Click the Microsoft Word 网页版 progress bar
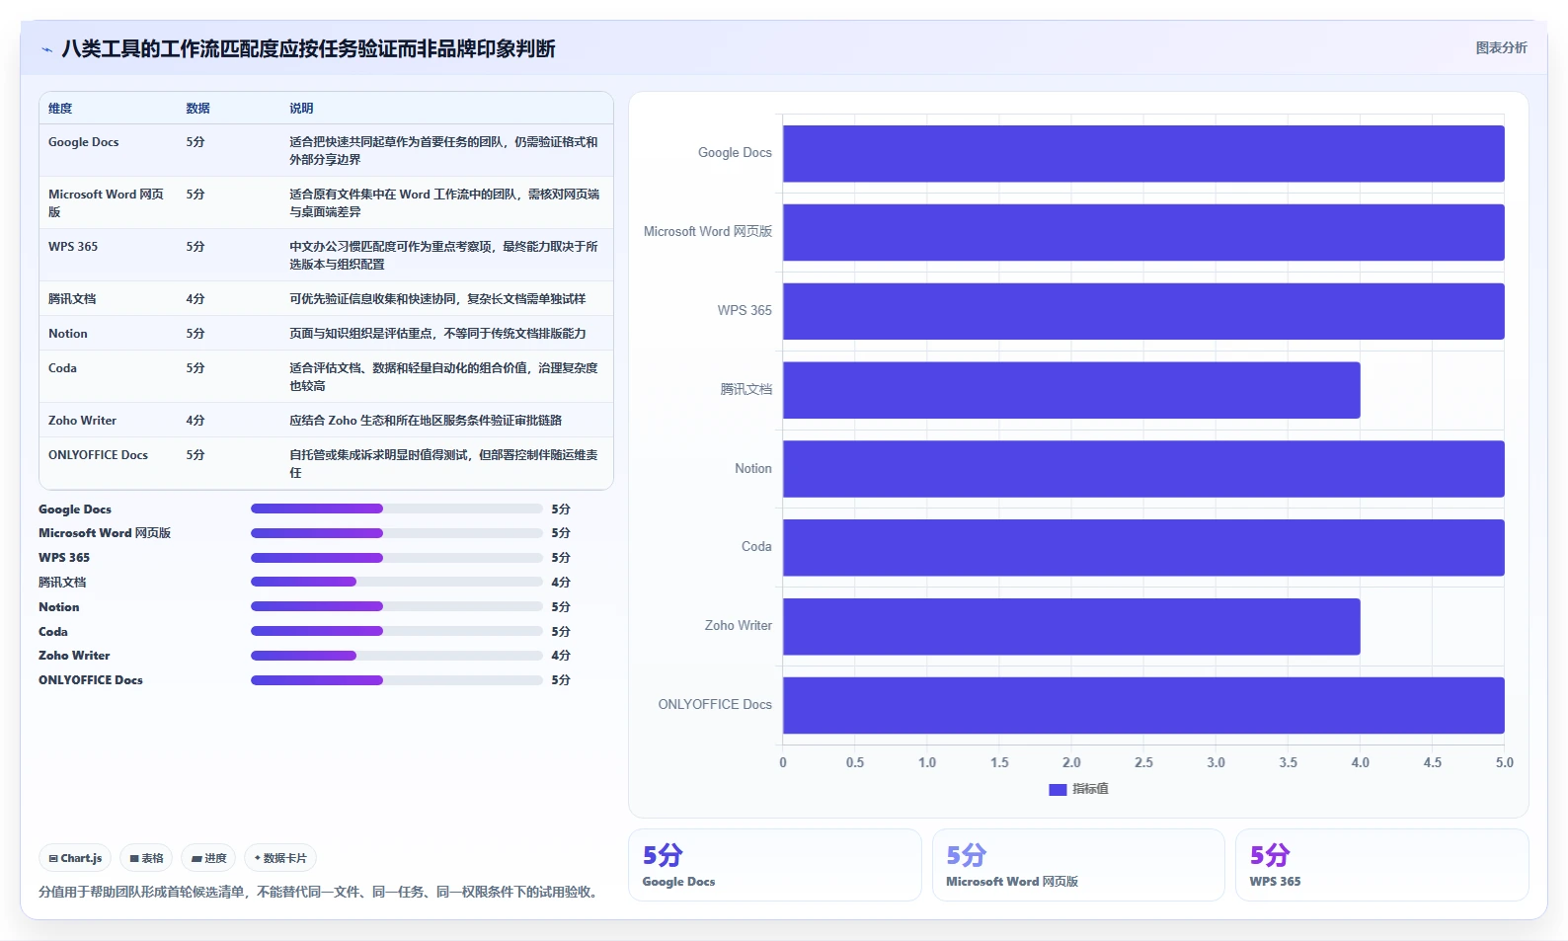Viewport: 1568px width, 941px height. pyautogui.click(x=397, y=533)
